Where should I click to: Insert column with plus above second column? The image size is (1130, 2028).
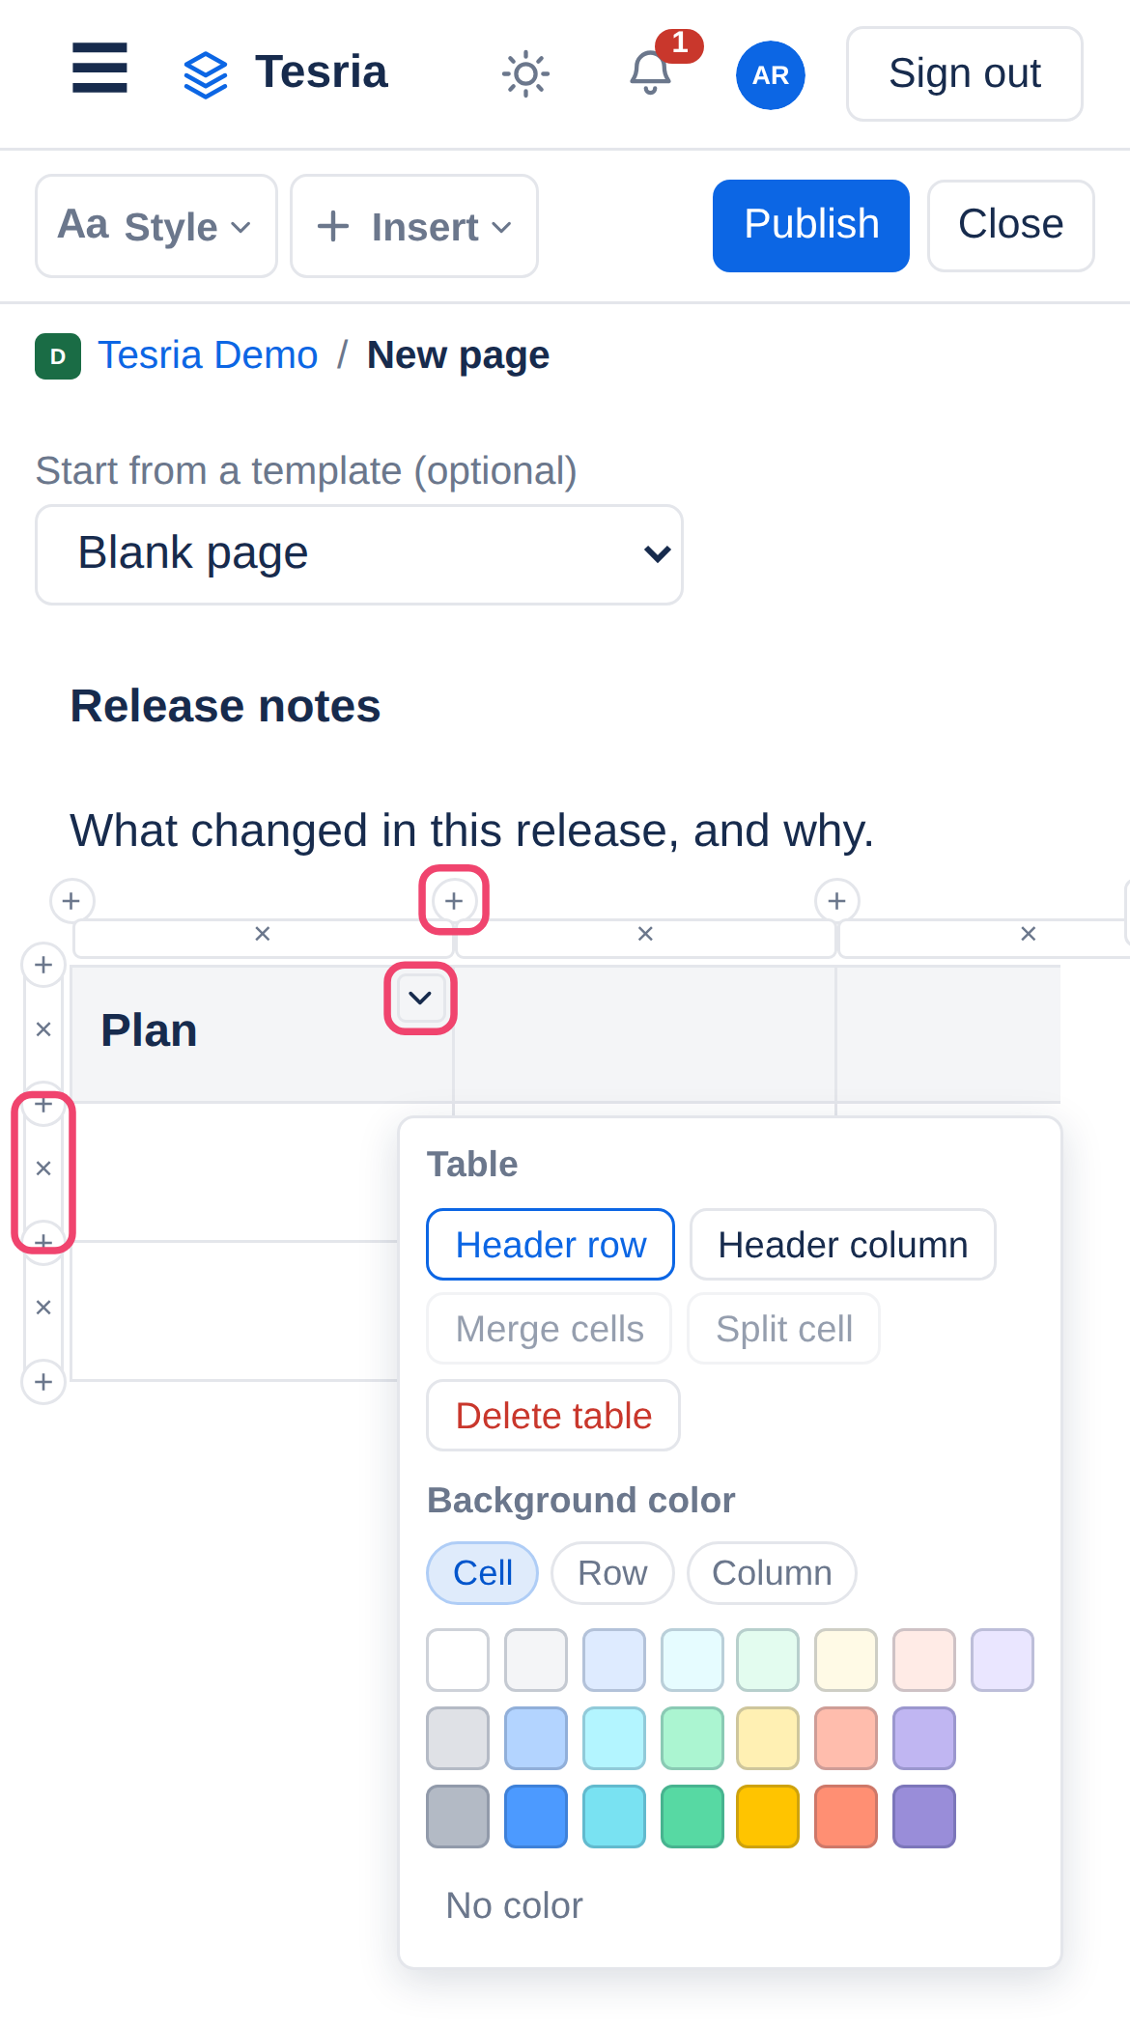pos(454,901)
